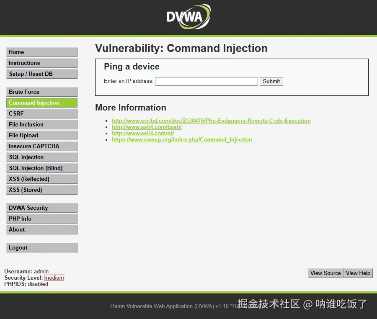377x319 pixels.
Task: Open Insecure CAPTCHA page
Action: (x=42, y=146)
